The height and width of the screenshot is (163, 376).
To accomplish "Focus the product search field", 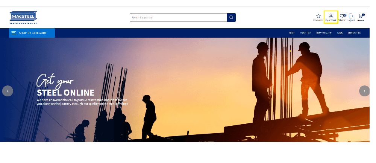I will (x=178, y=17).
